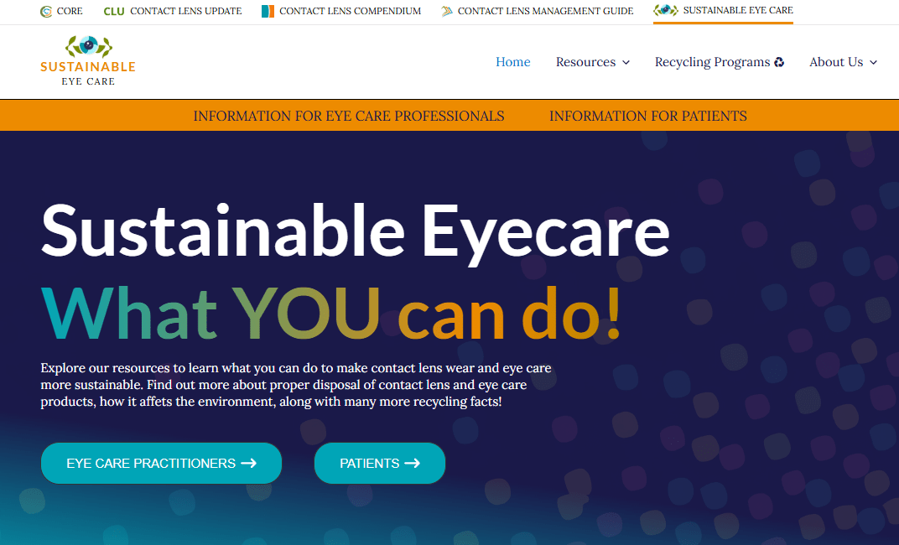Click the Sustainable Eye Care main logo
This screenshot has height=545, width=899.
click(x=88, y=60)
